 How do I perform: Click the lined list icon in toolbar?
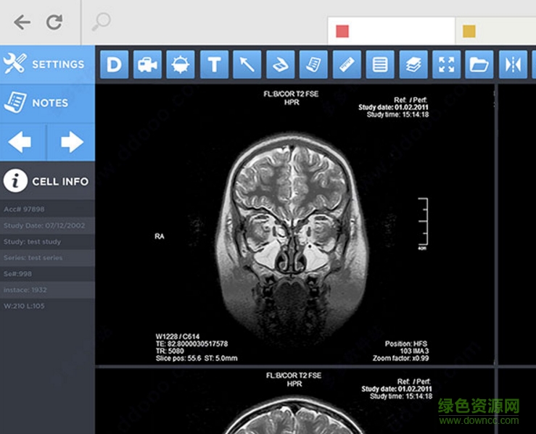[x=380, y=64]
